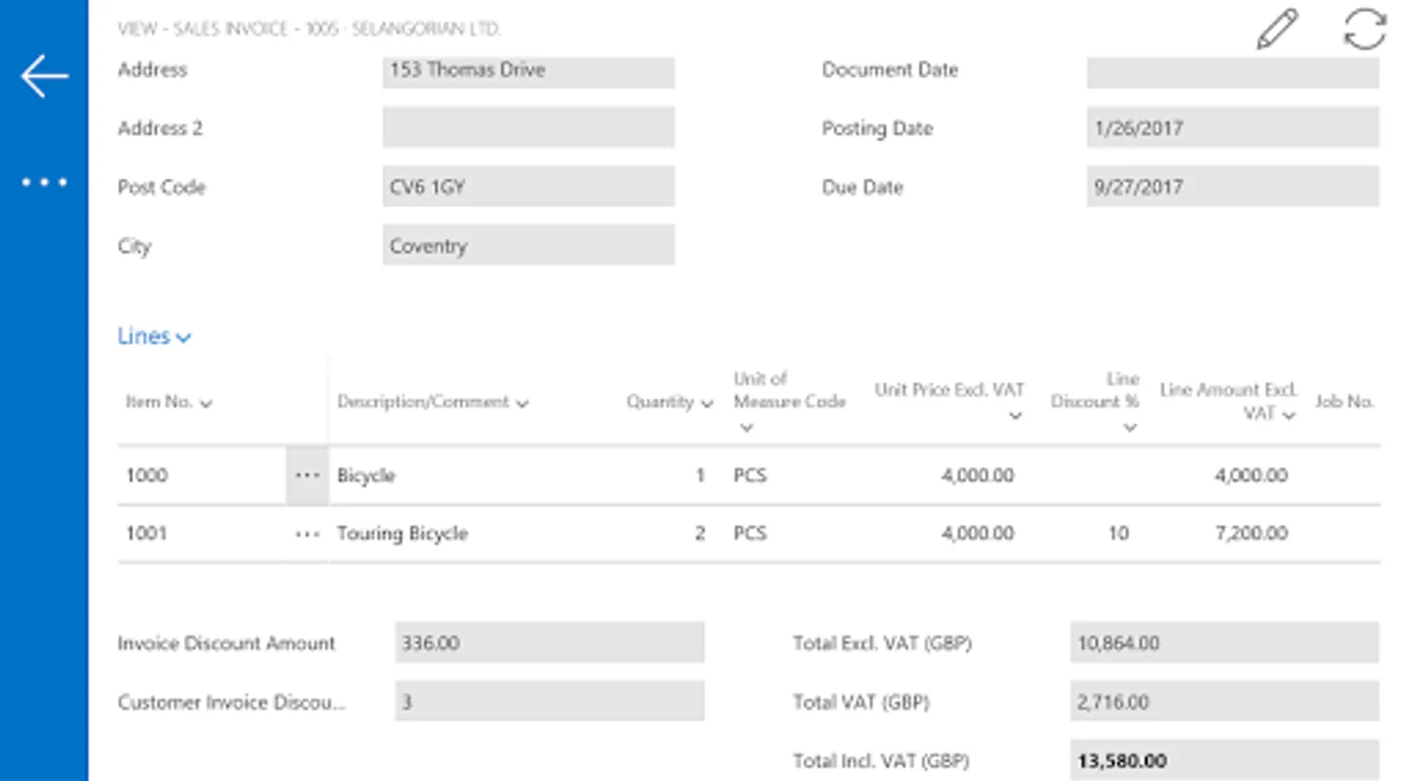Screen dimensions: 1409x781
Task: Click the back arrow icon
Action: point(44,76)
